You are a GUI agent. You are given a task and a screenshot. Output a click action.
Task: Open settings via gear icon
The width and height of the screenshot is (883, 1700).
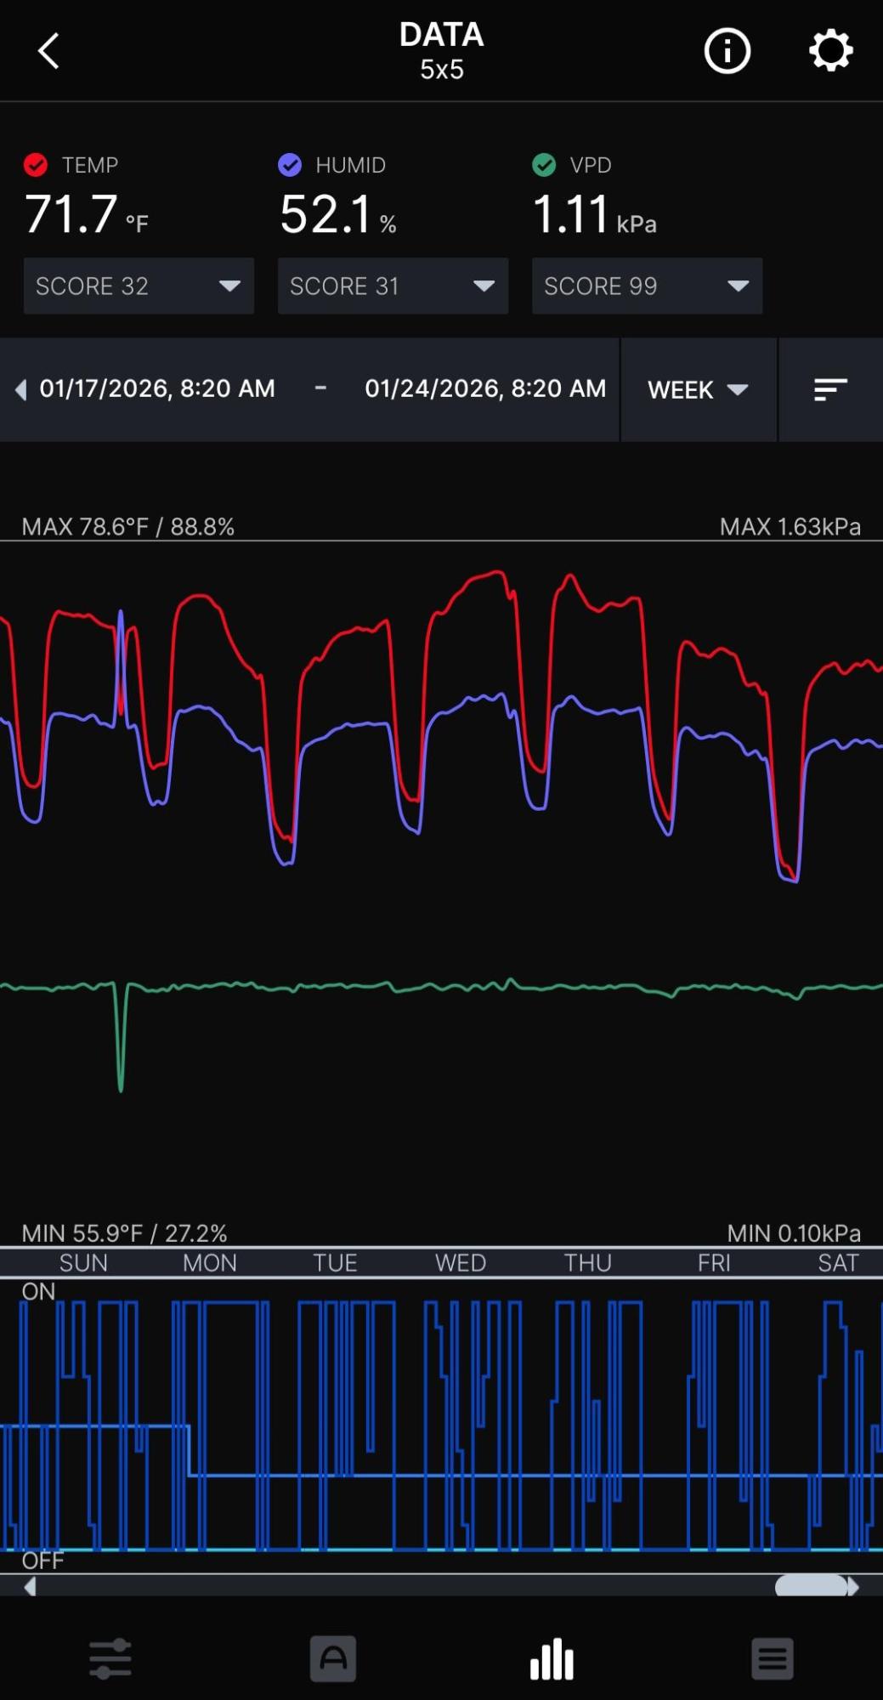coord(829,51)
